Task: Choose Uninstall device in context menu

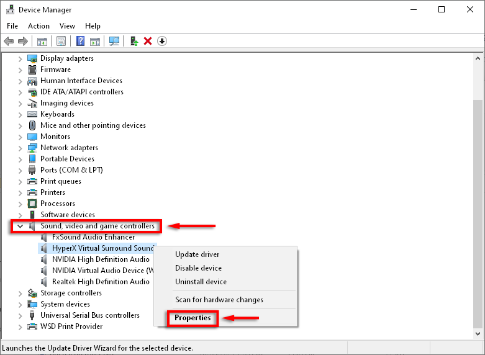Action: coord(226,282)
